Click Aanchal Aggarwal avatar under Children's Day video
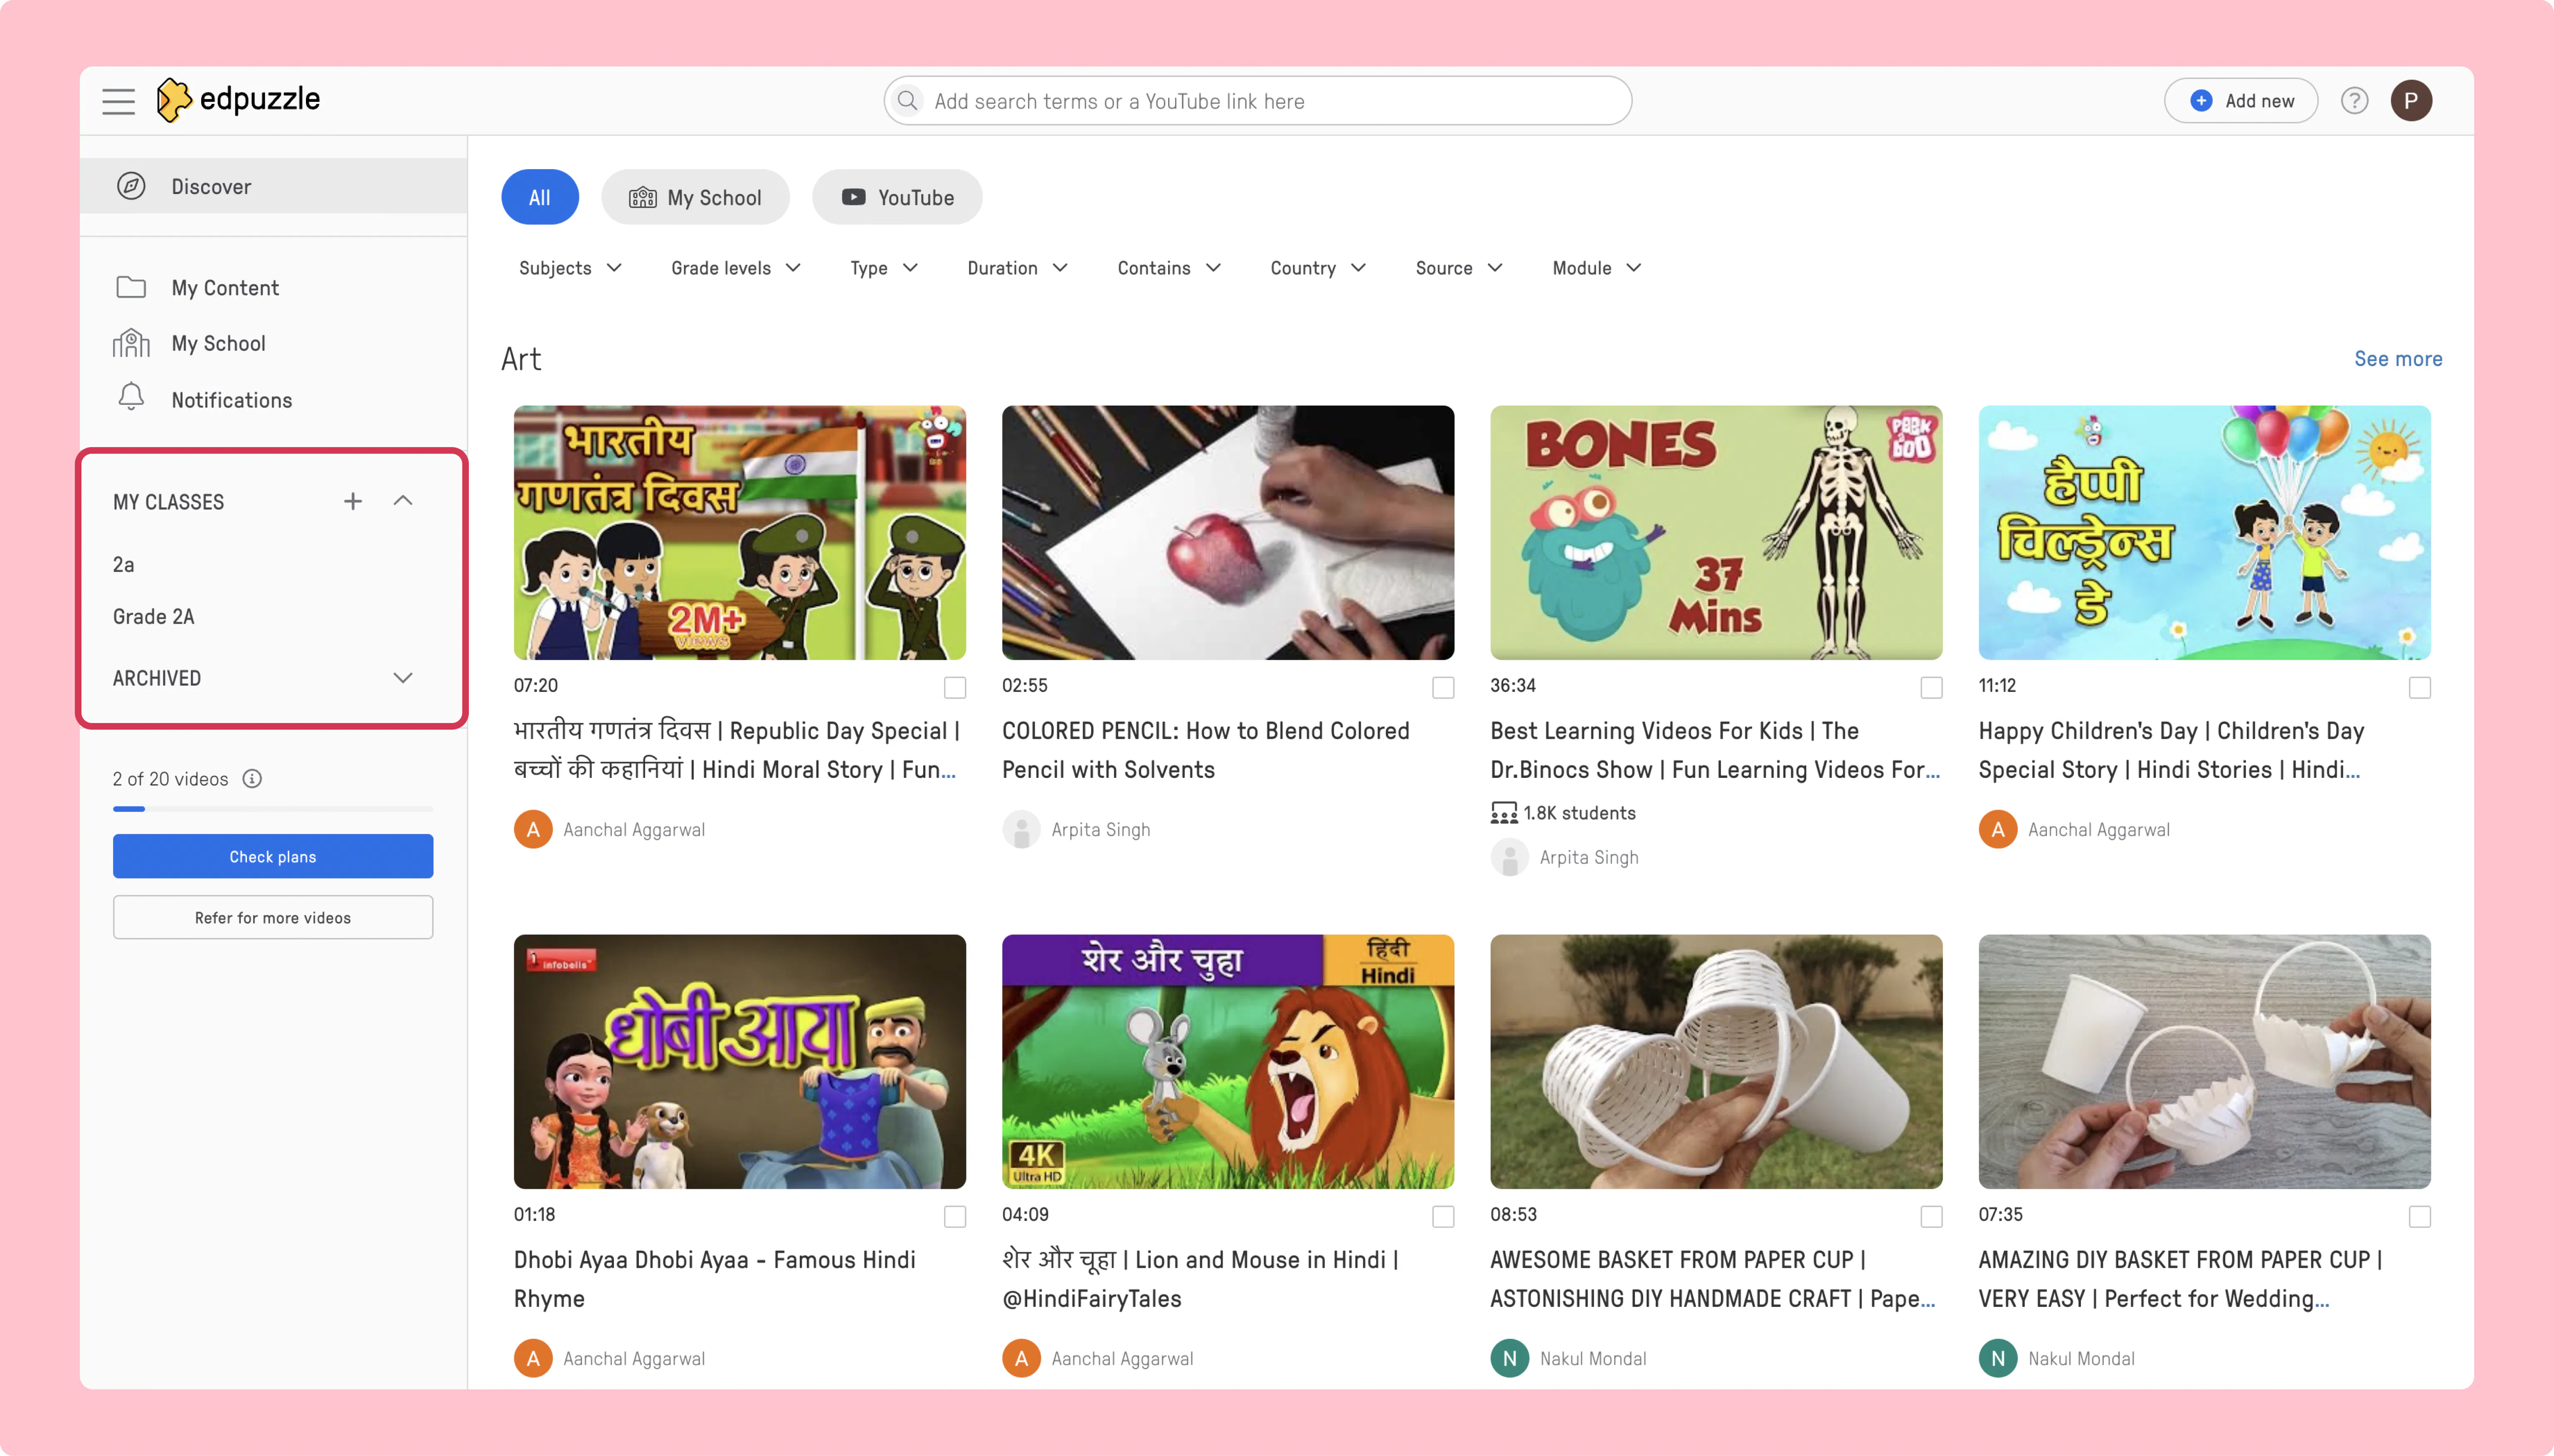This screenshot has width=2554, height=1456. (1998, 829)
